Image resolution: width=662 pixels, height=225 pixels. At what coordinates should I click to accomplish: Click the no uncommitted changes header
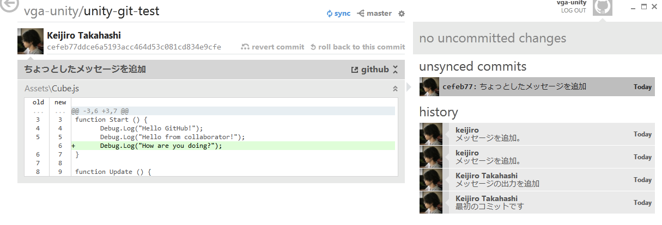click(493, 39)
